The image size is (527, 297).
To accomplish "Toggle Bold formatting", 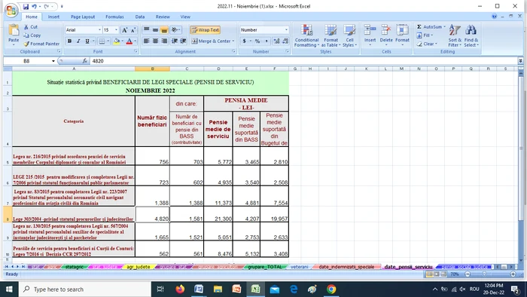I will [x=69, y=41].
